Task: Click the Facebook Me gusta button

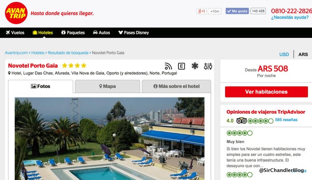Action: [x=237, y=11]
